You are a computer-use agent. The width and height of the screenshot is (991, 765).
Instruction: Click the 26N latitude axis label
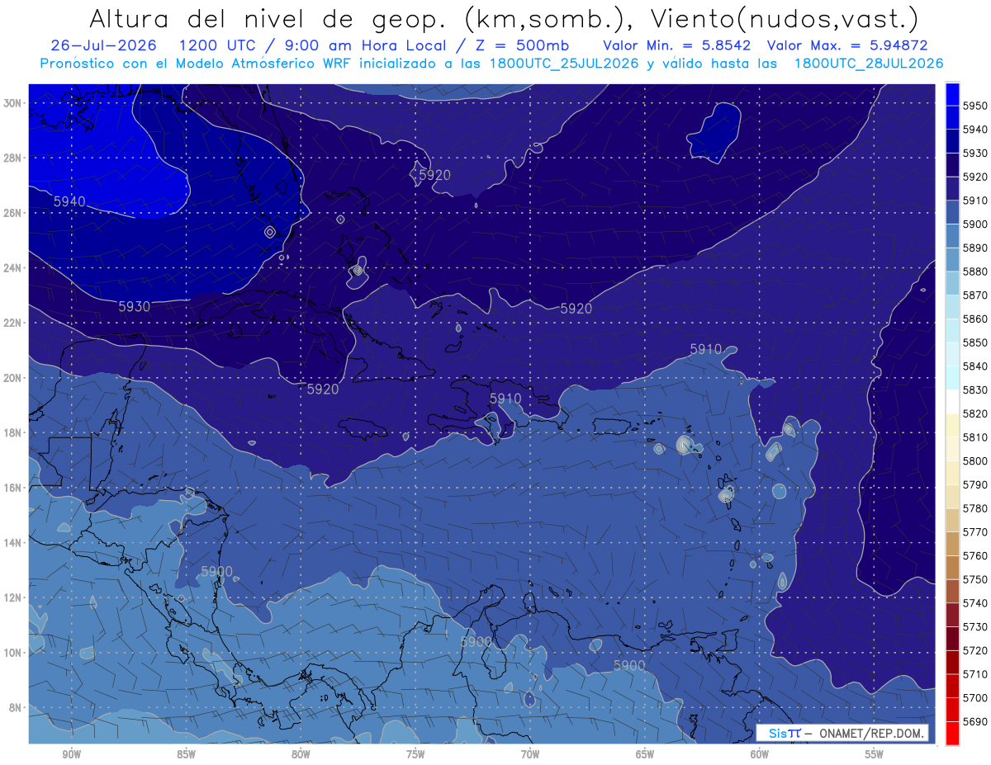click(x=13, y=212)
